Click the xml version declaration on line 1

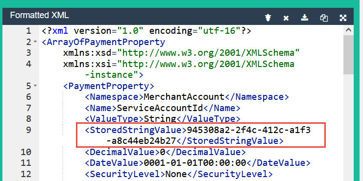(x=146, y=31)
